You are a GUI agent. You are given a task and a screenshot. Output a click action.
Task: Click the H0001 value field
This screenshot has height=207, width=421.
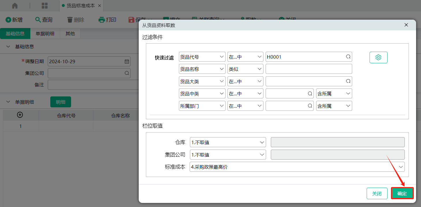point(309,57)
